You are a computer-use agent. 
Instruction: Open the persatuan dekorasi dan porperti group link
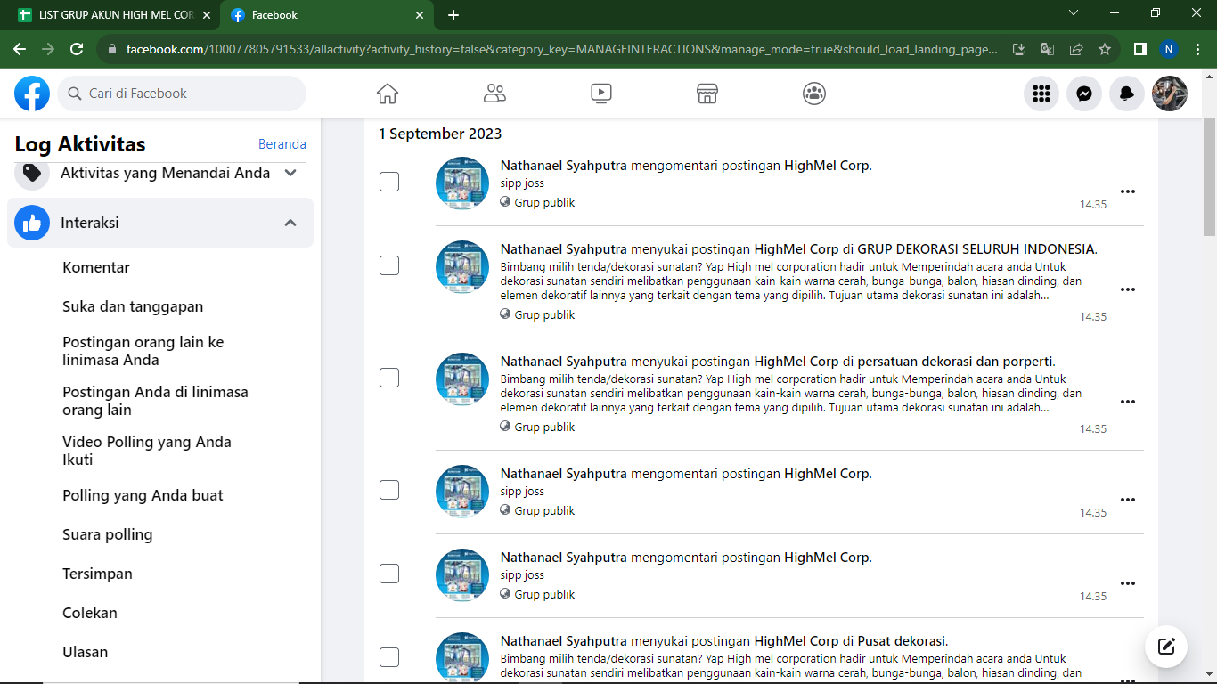[x=955, y=362]
